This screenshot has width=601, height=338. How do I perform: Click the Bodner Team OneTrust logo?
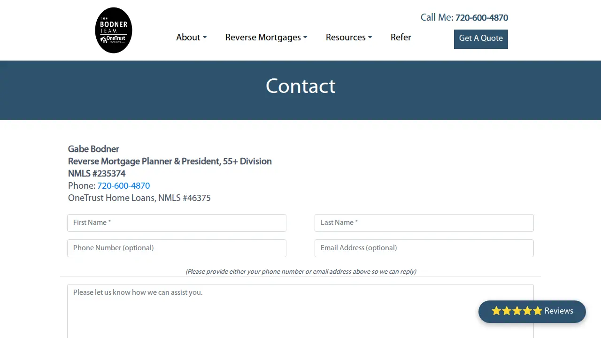114,30
